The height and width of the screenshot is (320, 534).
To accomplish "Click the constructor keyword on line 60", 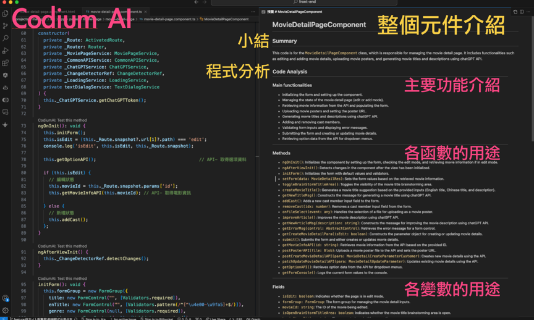I will [54, 33].
